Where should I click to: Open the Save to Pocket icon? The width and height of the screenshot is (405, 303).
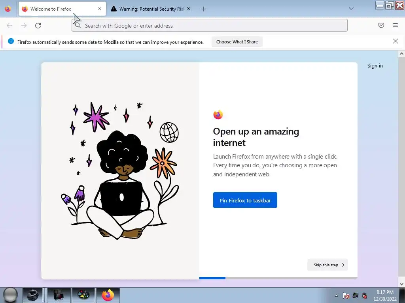tap(381, 25)
